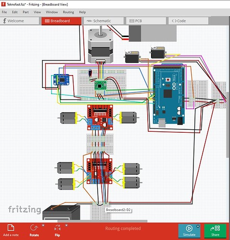Expand the Flip options dropdown arrow
The width and height of the screenshot is (230, 240).
tap(66, 226)
